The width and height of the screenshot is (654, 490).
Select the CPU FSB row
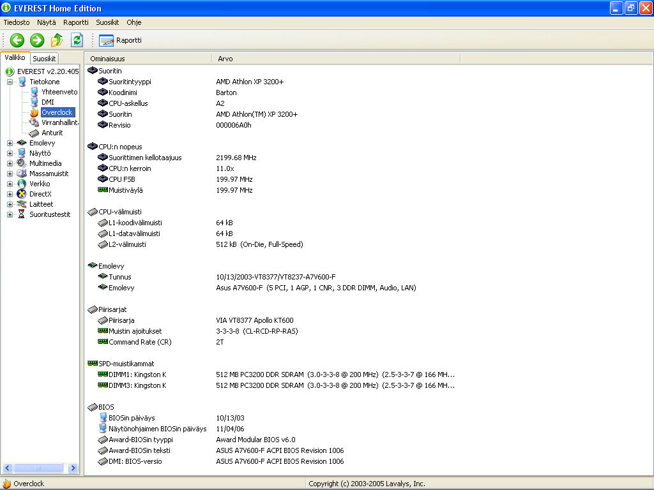point(369,179)
